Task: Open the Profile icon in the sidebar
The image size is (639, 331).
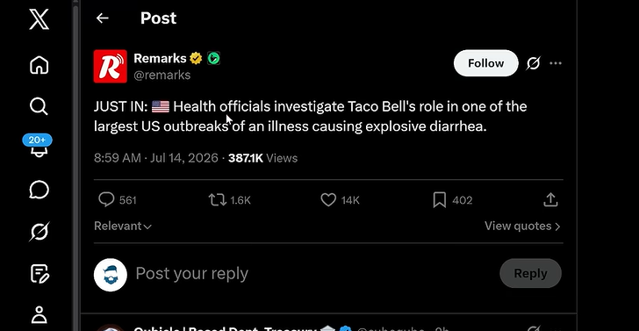Action: pos(39,314)
